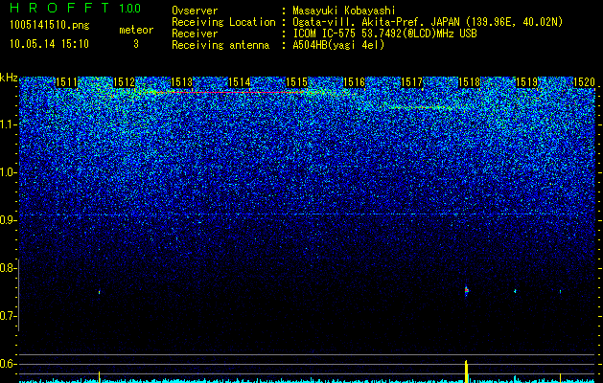
Task: Click the Receiving antenna label
Action: pyautogui.click(x=220, y=45)
